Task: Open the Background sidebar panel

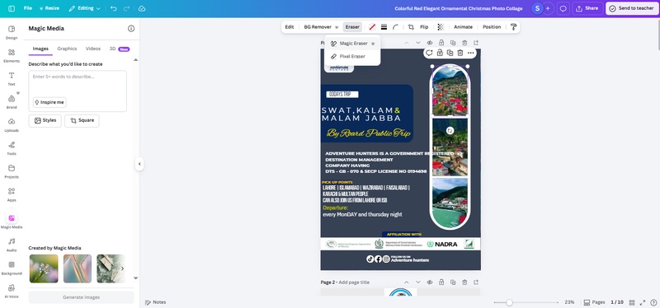Action: coord(12,268)
